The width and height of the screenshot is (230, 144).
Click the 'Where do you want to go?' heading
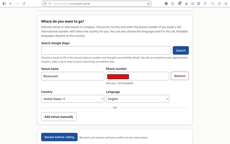click(x=62, y=21)
